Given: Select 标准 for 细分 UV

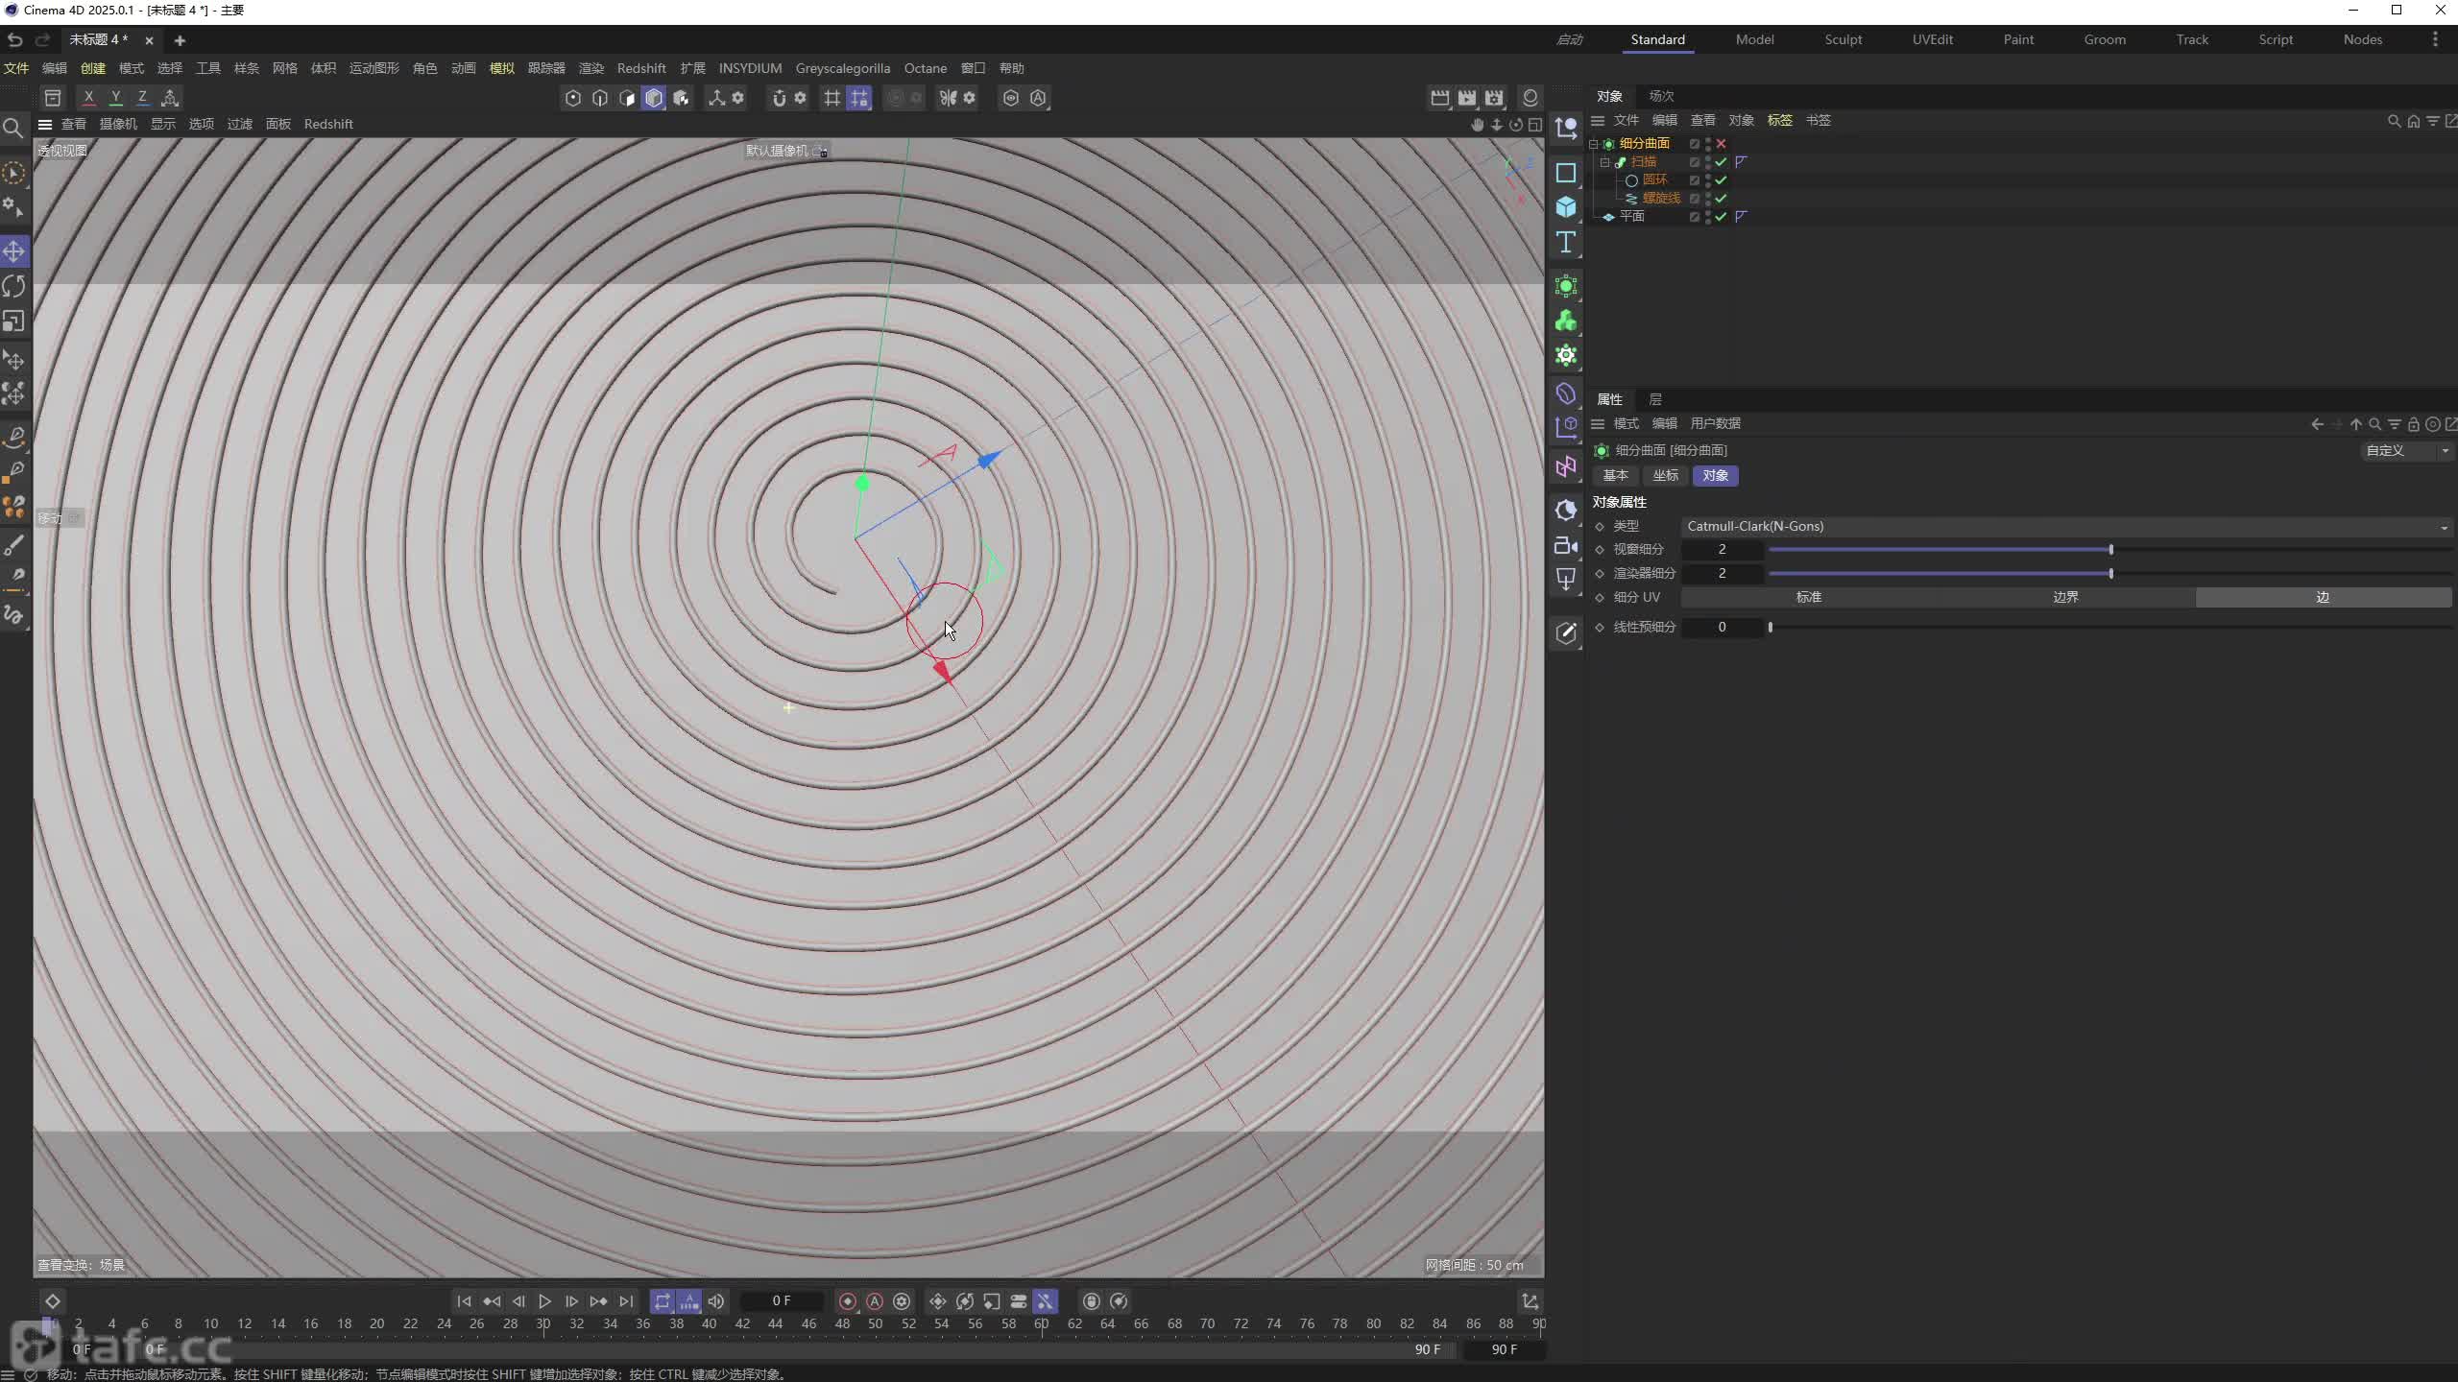Looking at the screenshot, I should pyautogui.click(x=1809, y=597).
